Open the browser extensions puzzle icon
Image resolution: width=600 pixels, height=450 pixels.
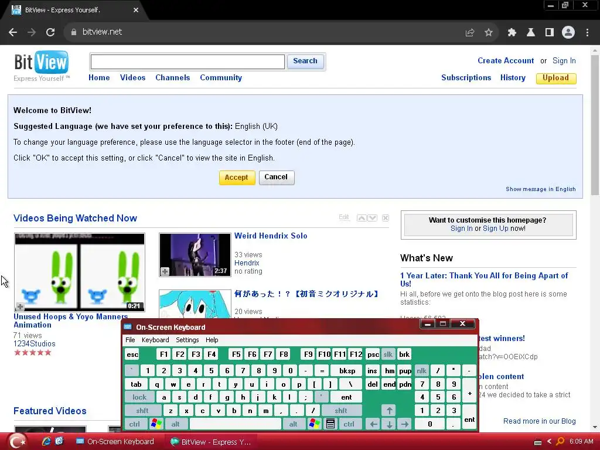pyautogui.click(x=512, y=33)
